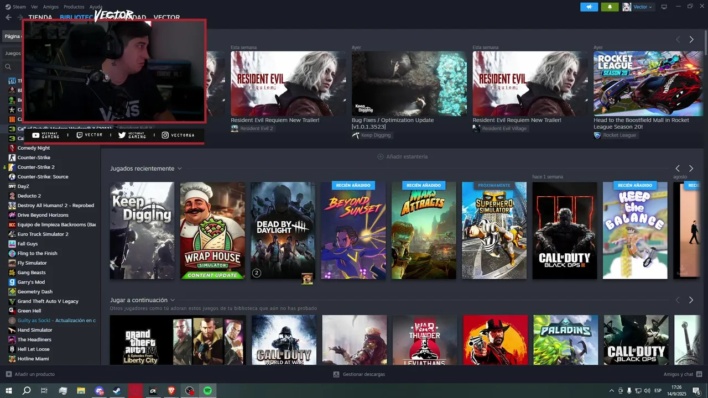Go to the previous news with the left arrow
Image resolution: width=708 pixels, height=398 pixels.
click(678, 40)
